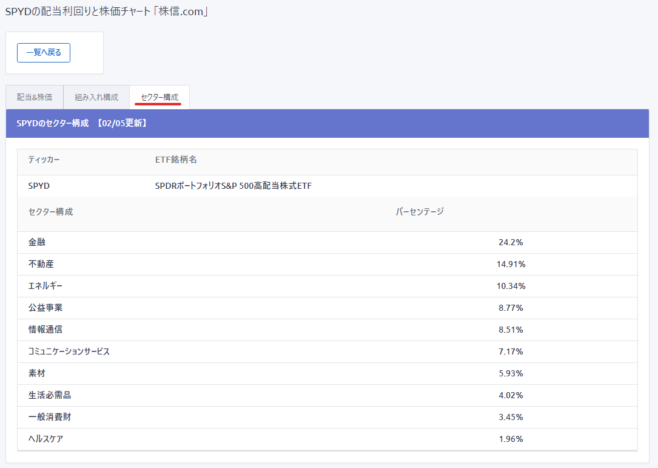
Task: Select the active セクター構成 tab
Action: pyautogui.click(x=159, y=97)
